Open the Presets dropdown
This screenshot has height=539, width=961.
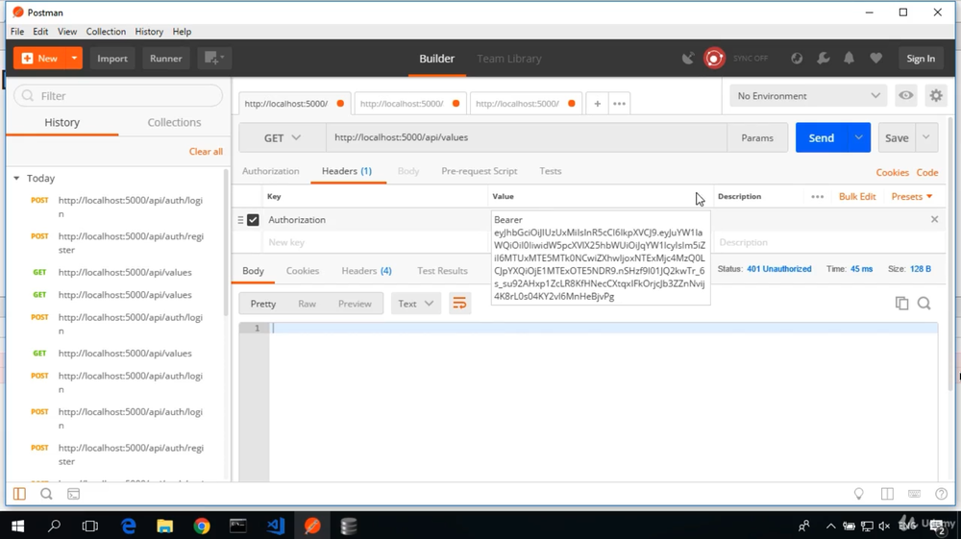(x=912, y=197)
